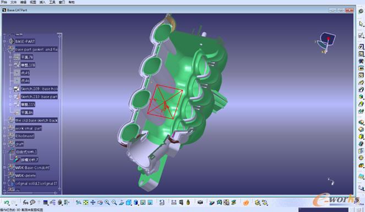Screen dimensions: 365x212
Task: Open the 工具 menu
Action: point(52,2)
